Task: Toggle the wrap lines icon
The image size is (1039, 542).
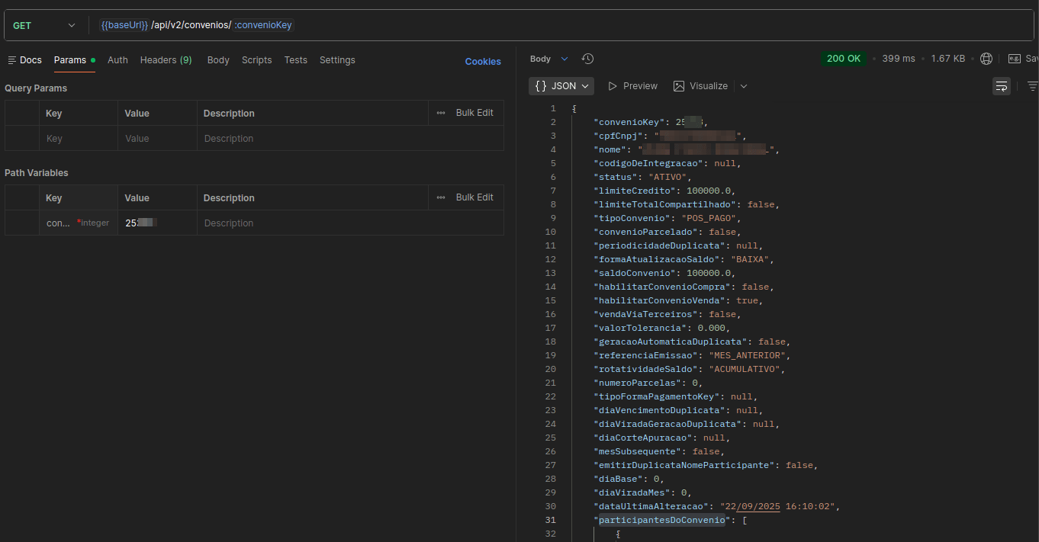Action: click(1002, 86)
